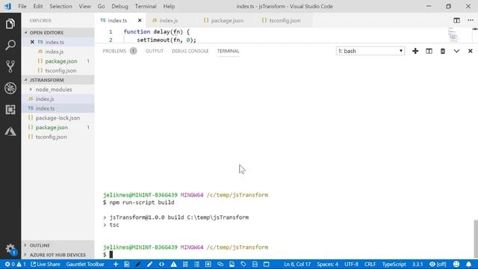Change language mode TypeScript
Screen dimensions: 478x269
tap(394, 264)
